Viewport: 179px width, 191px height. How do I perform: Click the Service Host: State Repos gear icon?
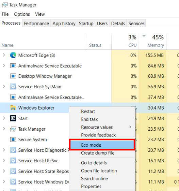[13, 171]
